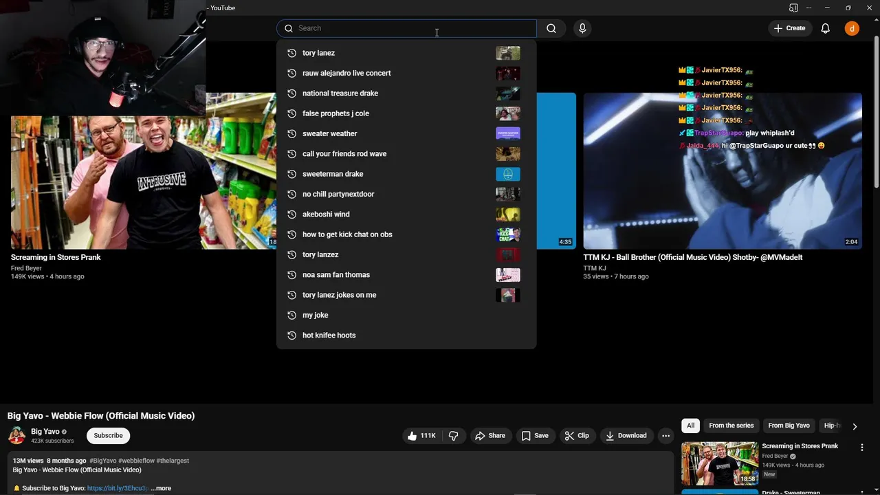
Task: Click the search magnifier button
Action: (x=551, y=28)
